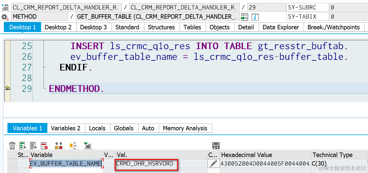Click the pencil edit icon for EV_BUFFER_TABLE_NAME
The image size is (368, 173).
(213, 163)
